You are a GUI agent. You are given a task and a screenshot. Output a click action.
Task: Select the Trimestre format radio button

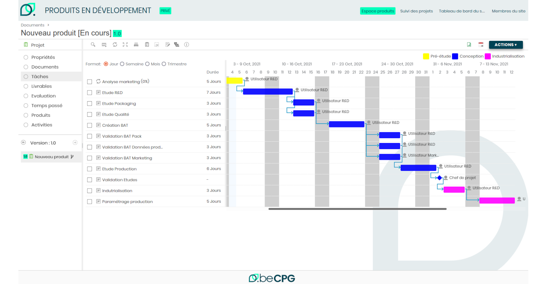[164, 64]
